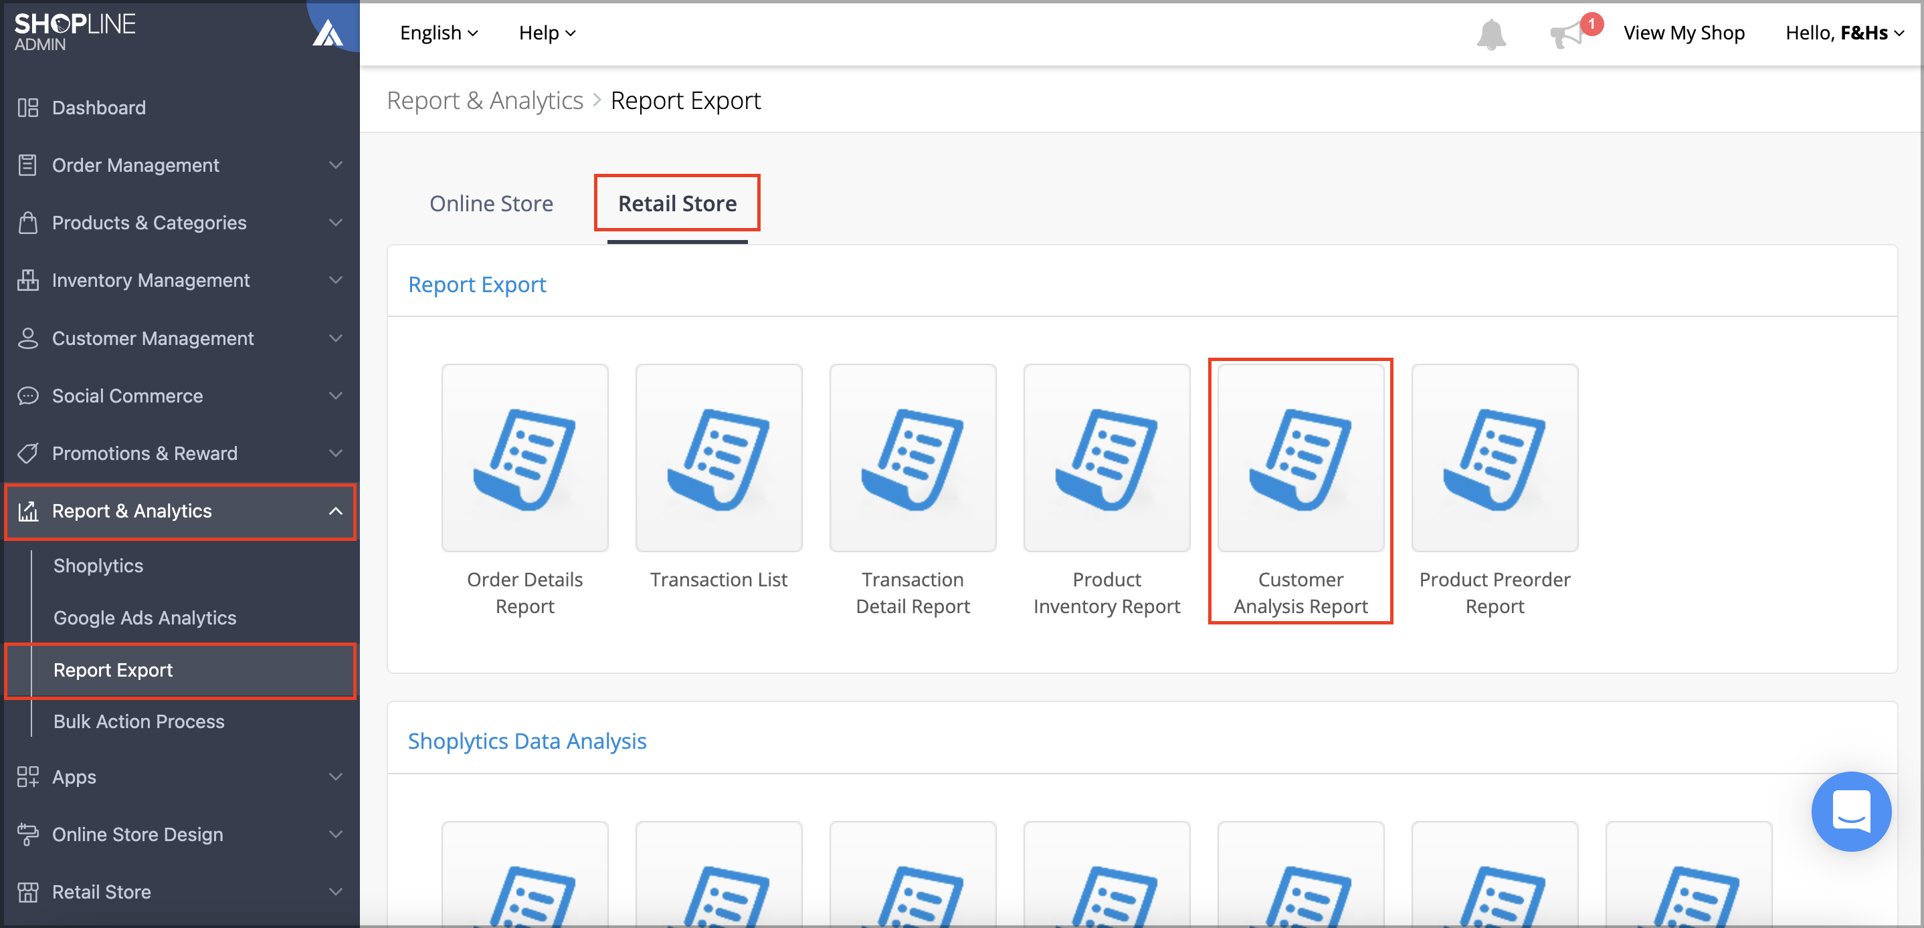Click the Products & Categories bag icon
Screen dimensions: 1924x928
(27, 223)
